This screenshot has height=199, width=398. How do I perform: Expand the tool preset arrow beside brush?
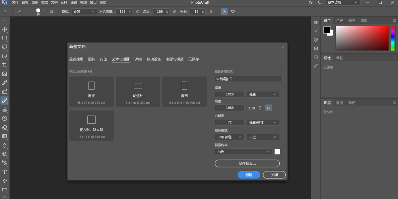tap(26, 12)
